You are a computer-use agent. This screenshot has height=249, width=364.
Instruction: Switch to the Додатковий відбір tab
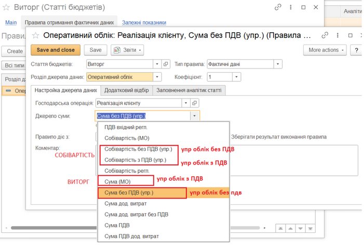pos(126,90)
